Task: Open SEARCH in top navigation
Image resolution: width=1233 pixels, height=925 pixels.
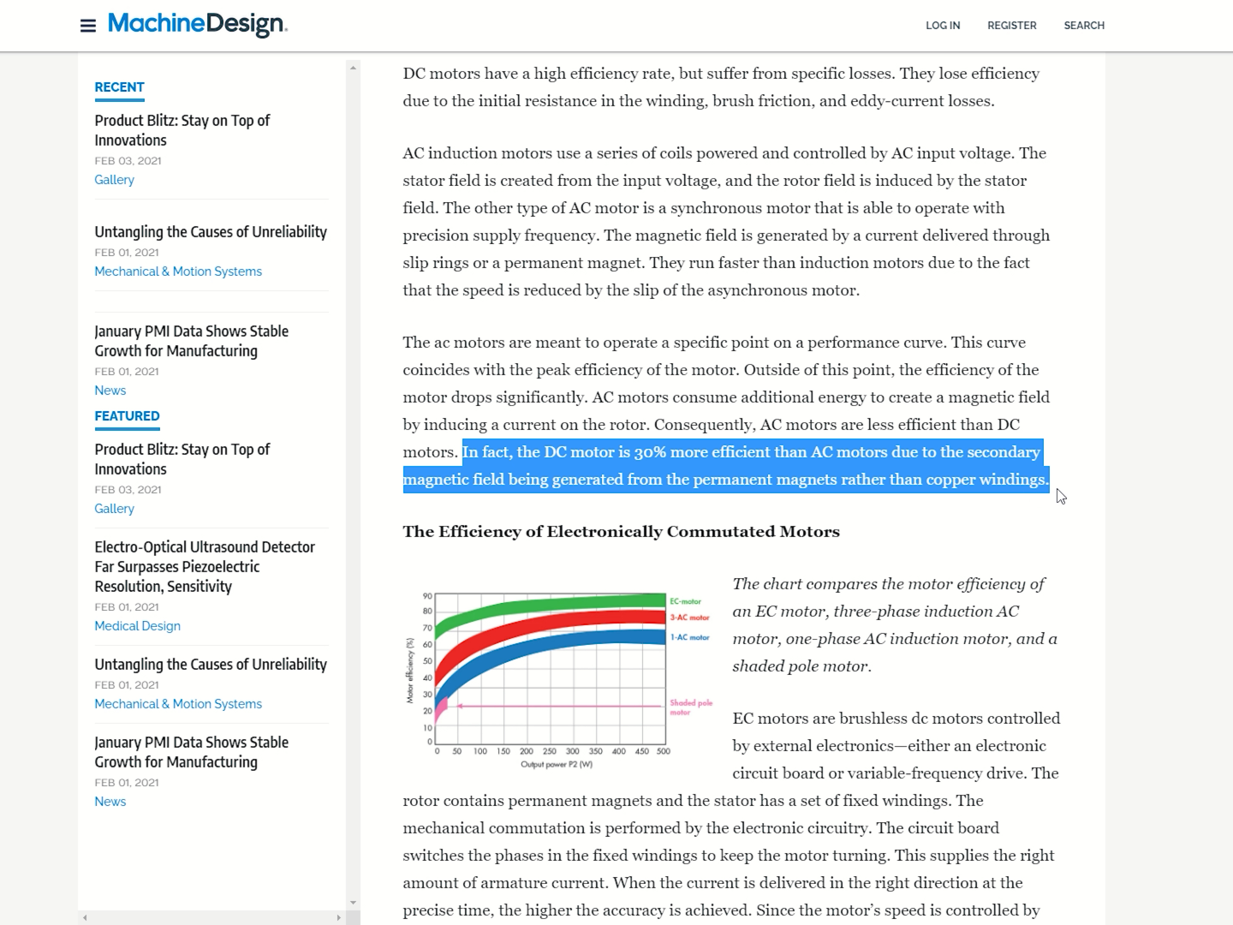Action: tap(1084, 26)
